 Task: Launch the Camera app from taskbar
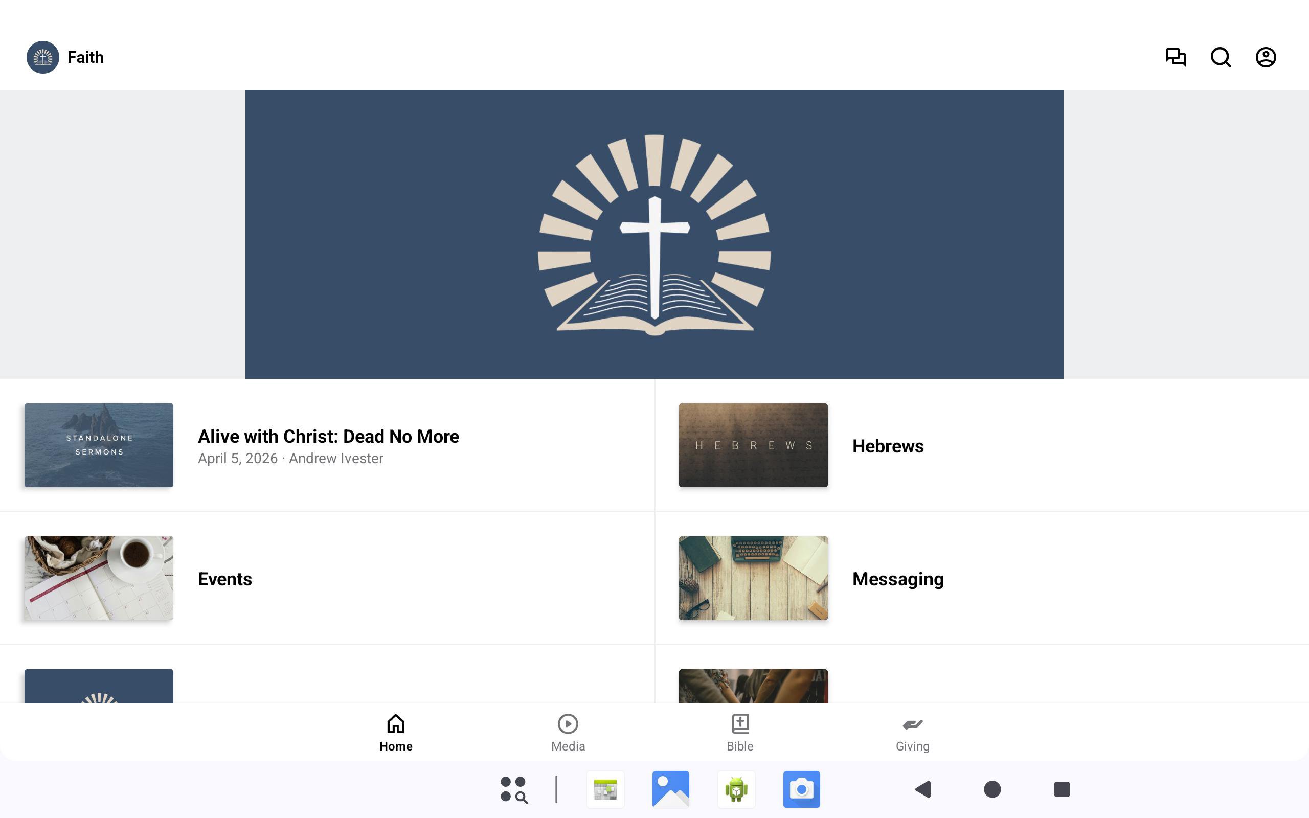pyautogui.click(x=801, y=789)
